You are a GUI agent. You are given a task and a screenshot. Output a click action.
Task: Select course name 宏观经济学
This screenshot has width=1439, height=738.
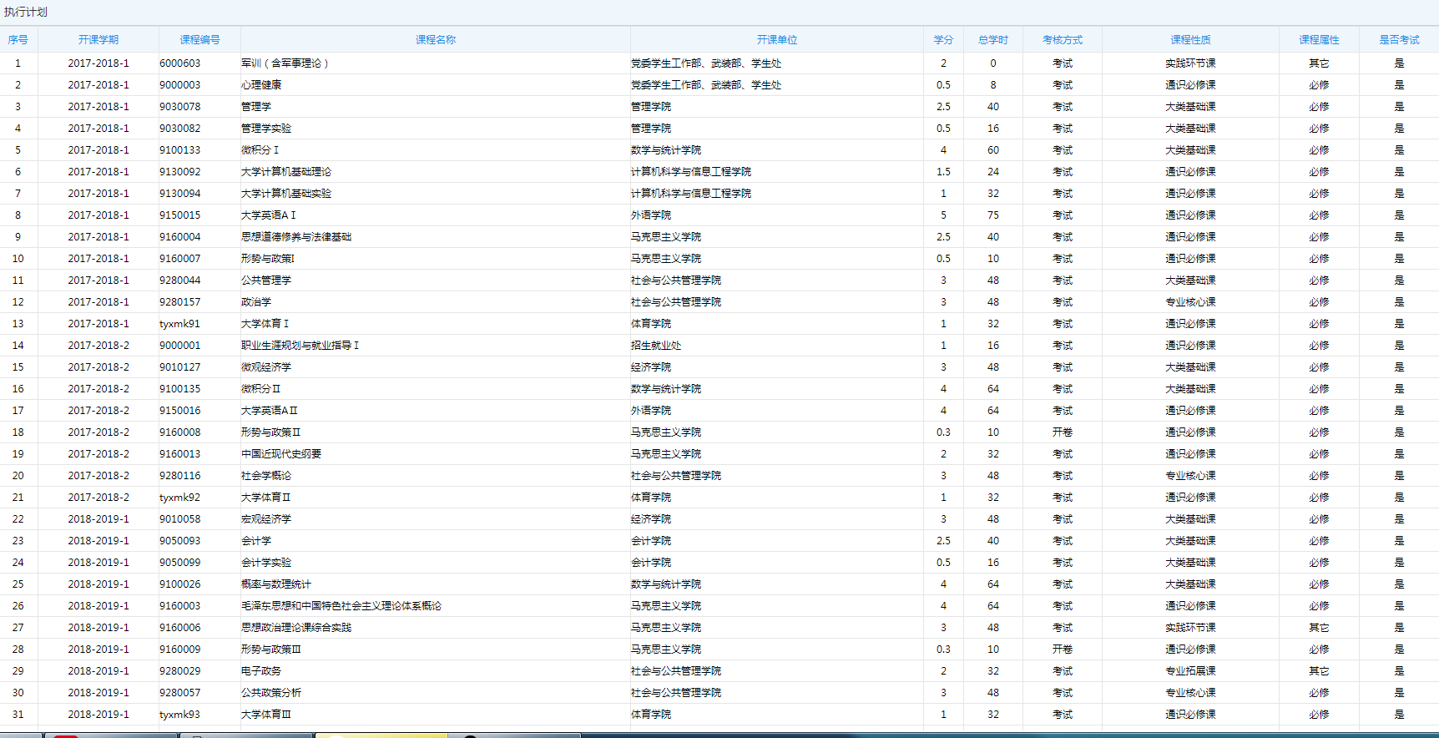(x=266, y=519)
